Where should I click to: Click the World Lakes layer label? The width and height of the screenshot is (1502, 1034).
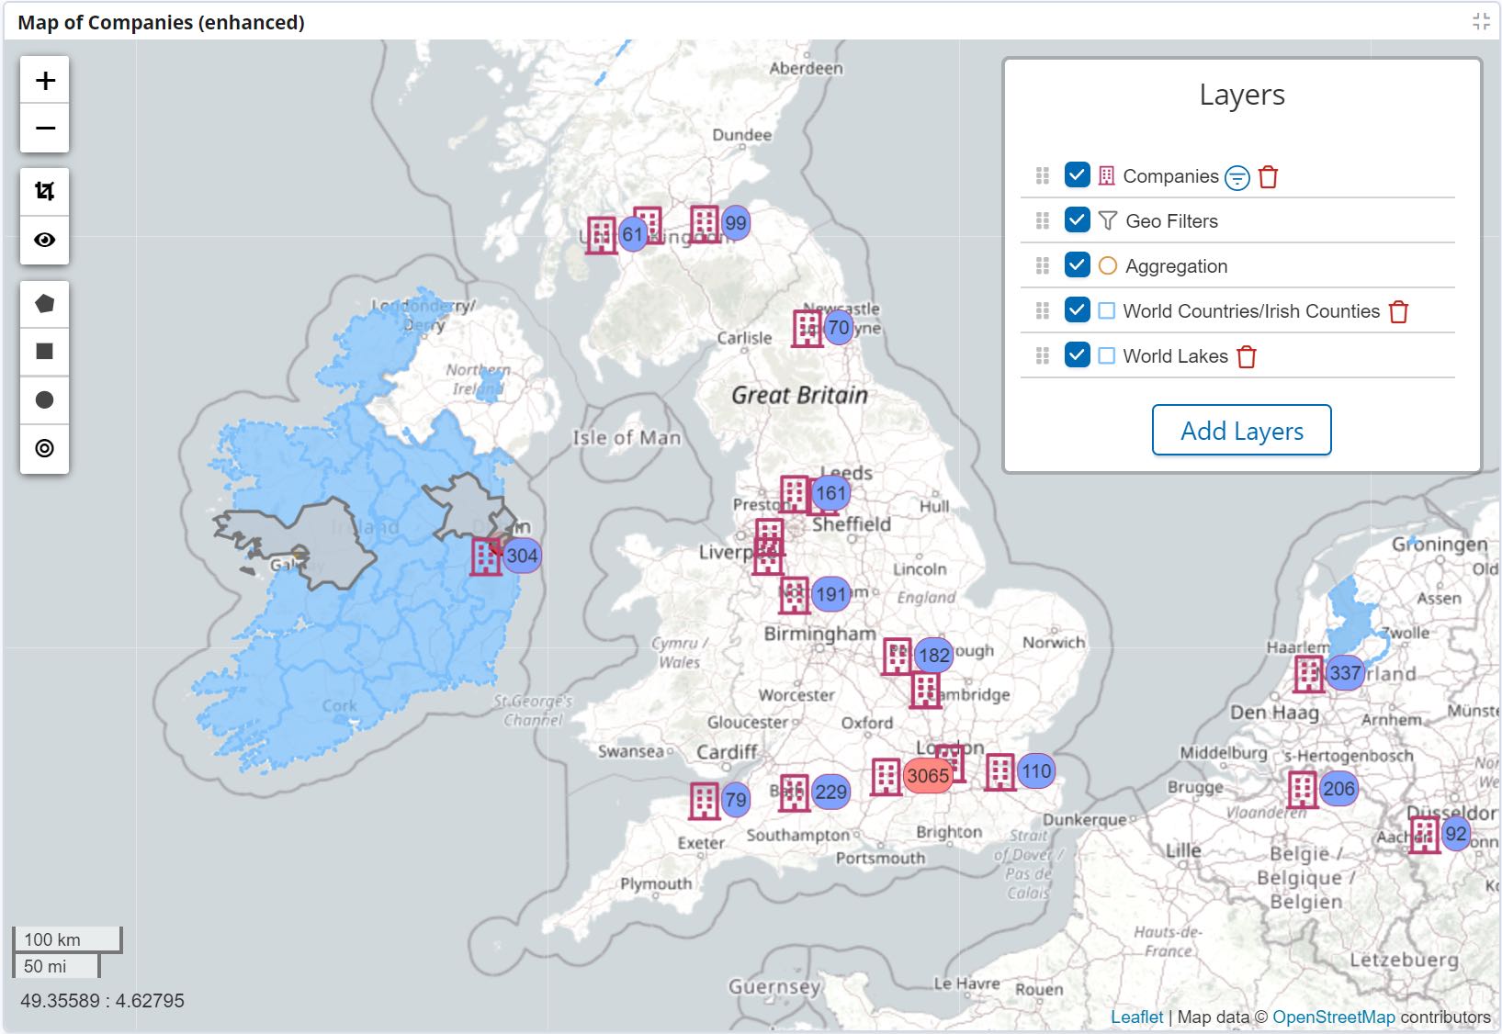tap(1175, 356)
